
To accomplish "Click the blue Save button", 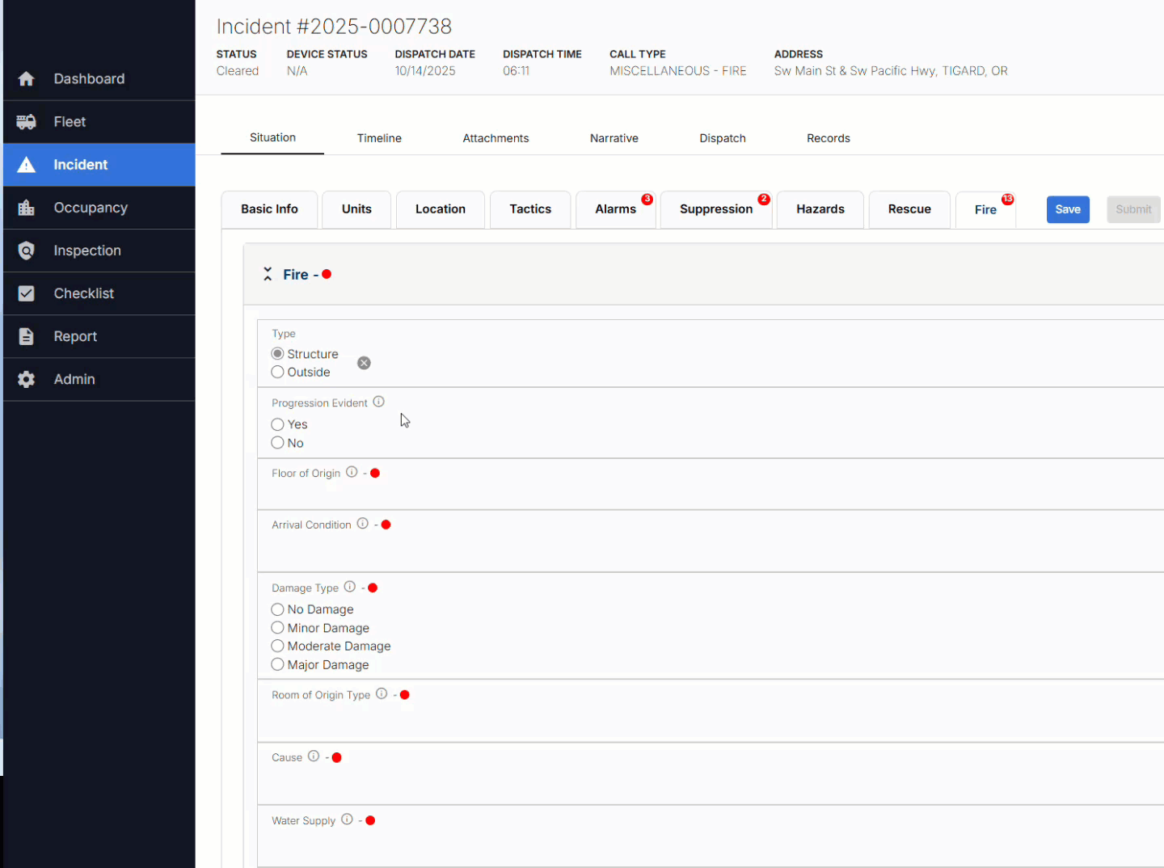I will tap(1068, 209).
